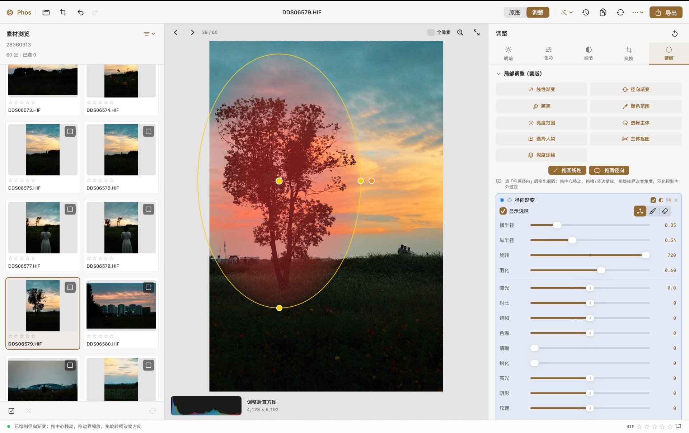Click the undo arrow icon

point(80,13)
